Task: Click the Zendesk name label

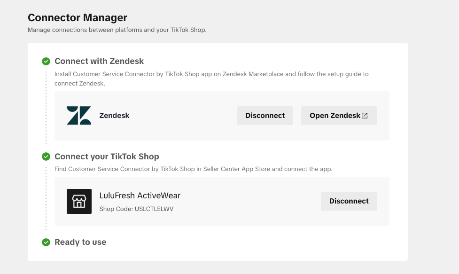Action: 114,116
